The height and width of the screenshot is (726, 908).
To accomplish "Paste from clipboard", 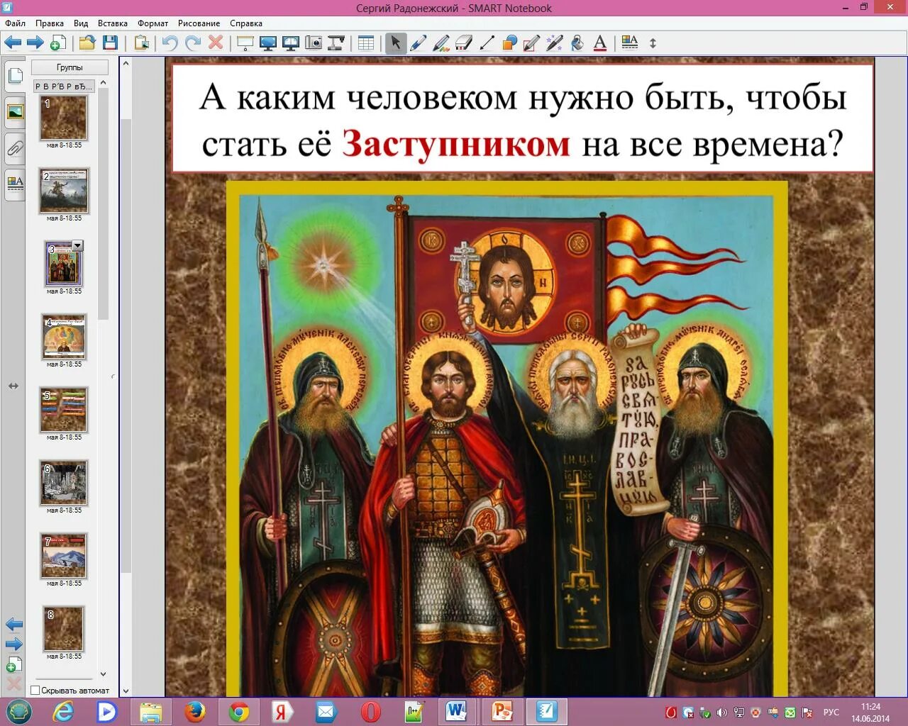I will pyautogui.click(x=141, y=43).
